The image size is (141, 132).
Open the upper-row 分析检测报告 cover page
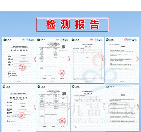[x=19, y=60]
